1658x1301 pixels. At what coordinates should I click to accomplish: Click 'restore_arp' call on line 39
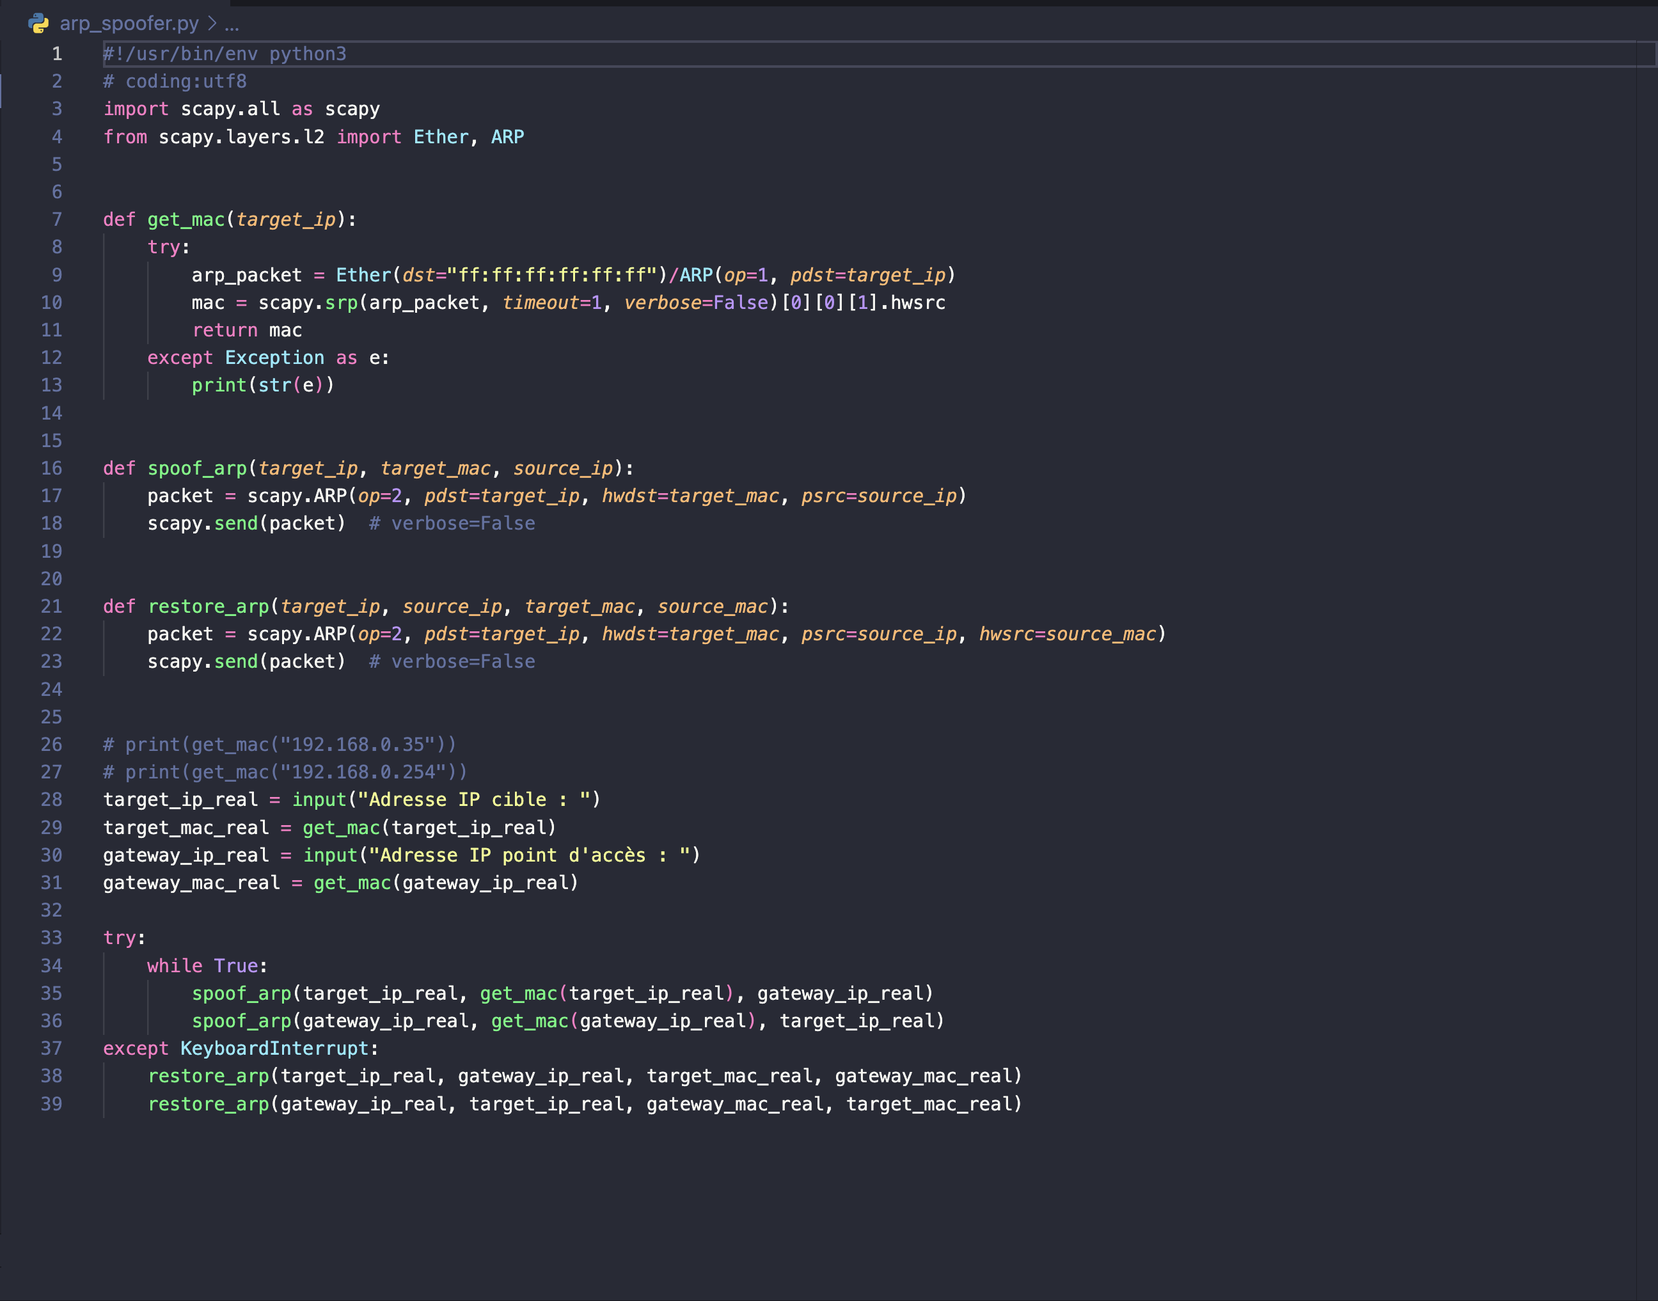209,1104
